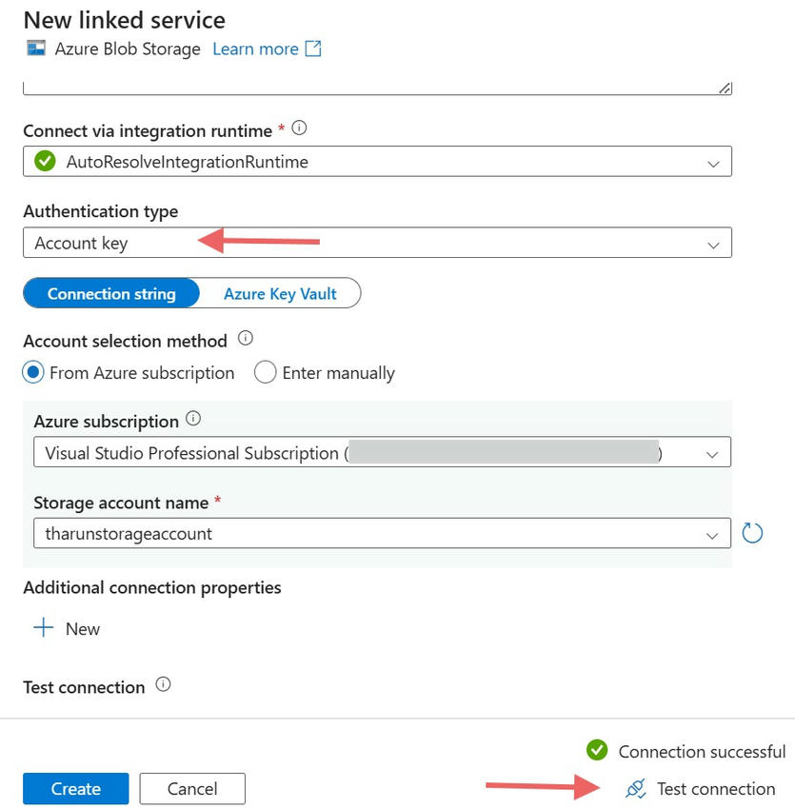795x809 pixels.
Task: Click the green Connection successful checkmark
Action: 597,751
